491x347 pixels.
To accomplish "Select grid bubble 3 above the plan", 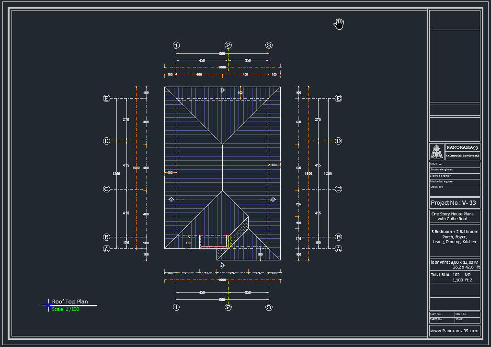I will [x=269, y=45].
